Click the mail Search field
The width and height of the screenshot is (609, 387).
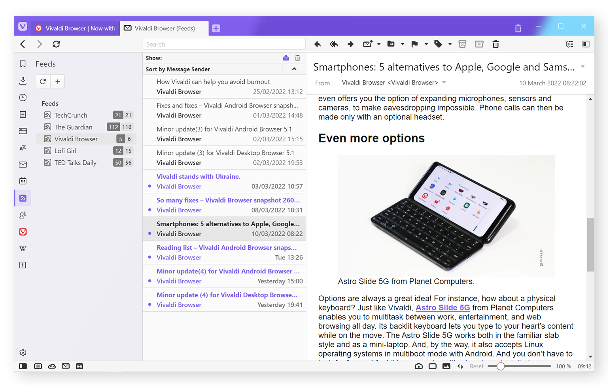tap(224, 44)
